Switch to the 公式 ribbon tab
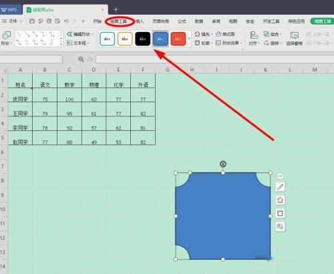The height and width of the screenshot is (274, 334). (182, 21)
